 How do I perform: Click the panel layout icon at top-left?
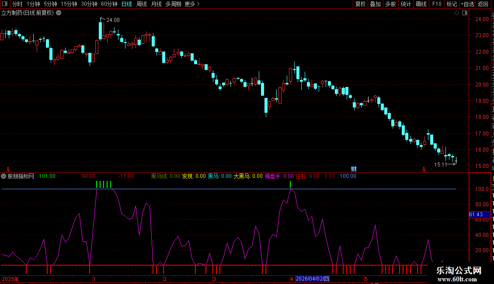tap(5, 4)
